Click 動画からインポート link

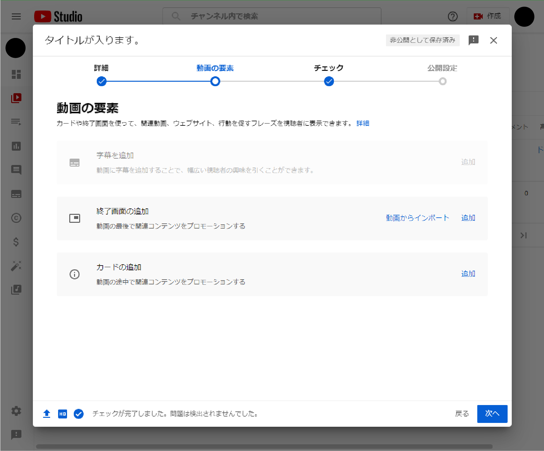click(x=417, y=218)
